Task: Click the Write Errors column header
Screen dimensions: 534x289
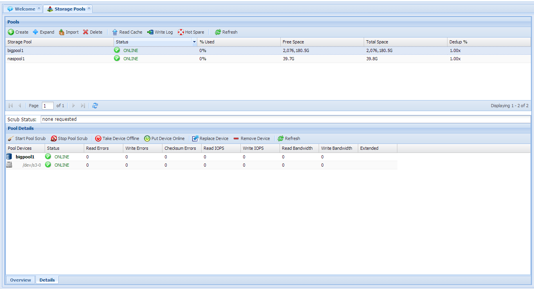Action: pyautogui.click(x=143, y=148)
